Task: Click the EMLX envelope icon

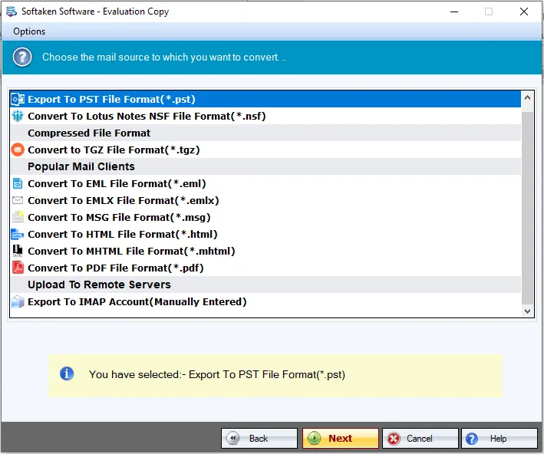Action: [18, 200]
